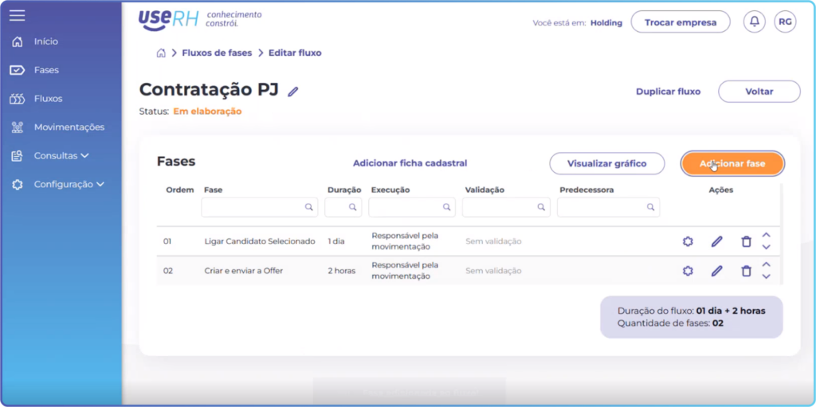The width and height of the screenshot is (816, 407).
Task: Edit the Contratação PJ title pencil icon
Action: (293, 92)
